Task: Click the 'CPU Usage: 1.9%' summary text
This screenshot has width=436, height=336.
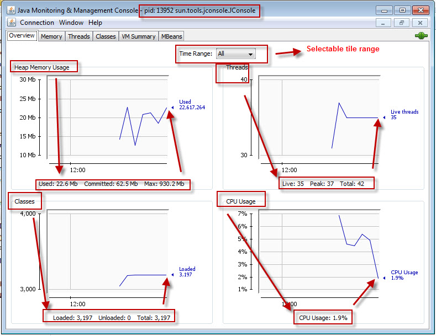Action: click(323, 318)
